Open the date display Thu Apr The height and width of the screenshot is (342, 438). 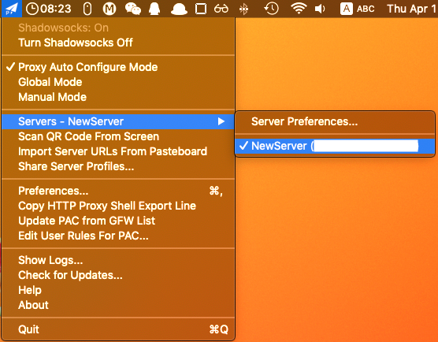(x=412, y=9)
